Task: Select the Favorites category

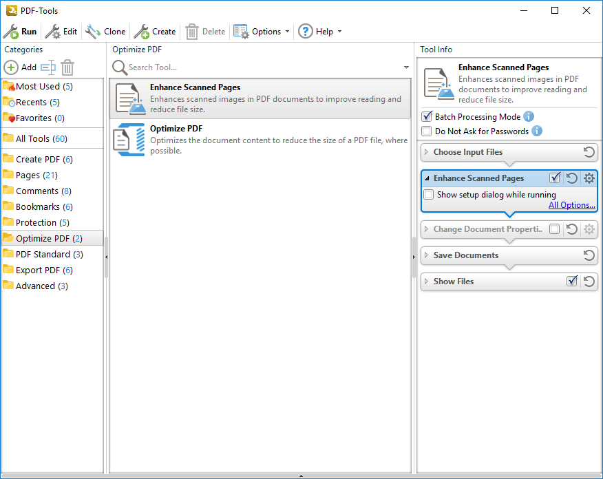Action: click(x=52, y=118)
